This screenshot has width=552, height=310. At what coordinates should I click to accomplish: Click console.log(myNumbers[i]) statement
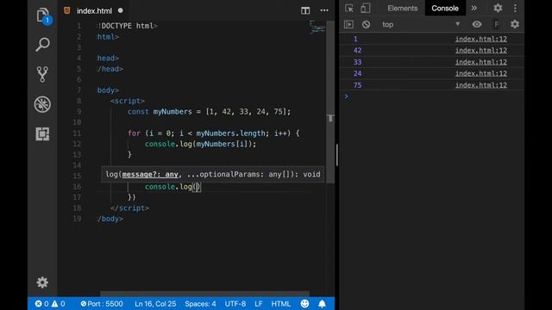tap(200, 144)
